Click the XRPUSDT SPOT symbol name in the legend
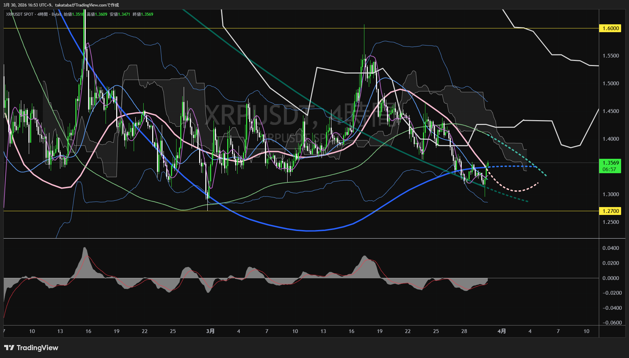 pos(20,14)
